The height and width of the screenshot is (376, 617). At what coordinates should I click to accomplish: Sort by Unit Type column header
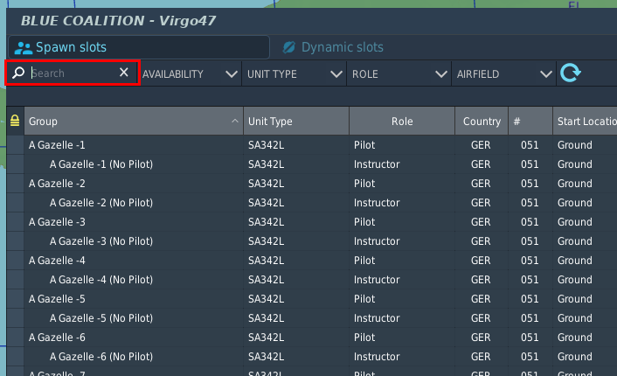tap(296, 121)
